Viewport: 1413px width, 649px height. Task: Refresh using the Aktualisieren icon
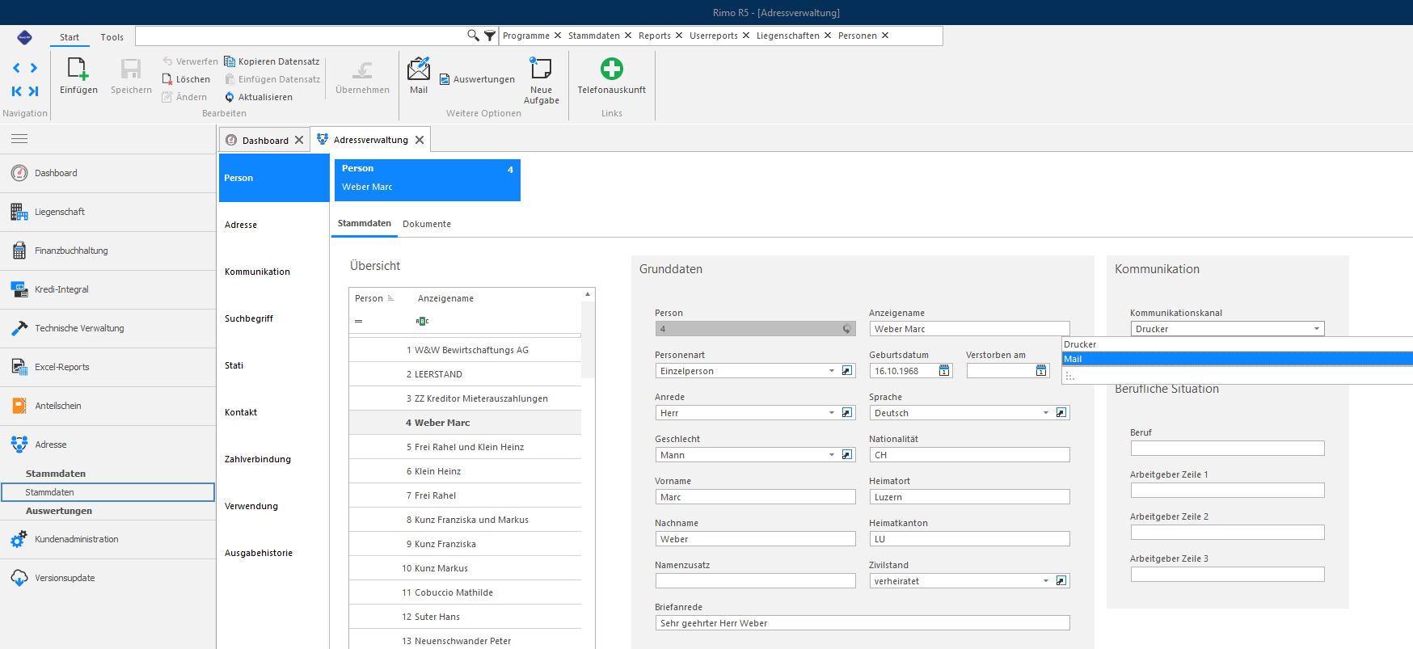pos(230,97)
